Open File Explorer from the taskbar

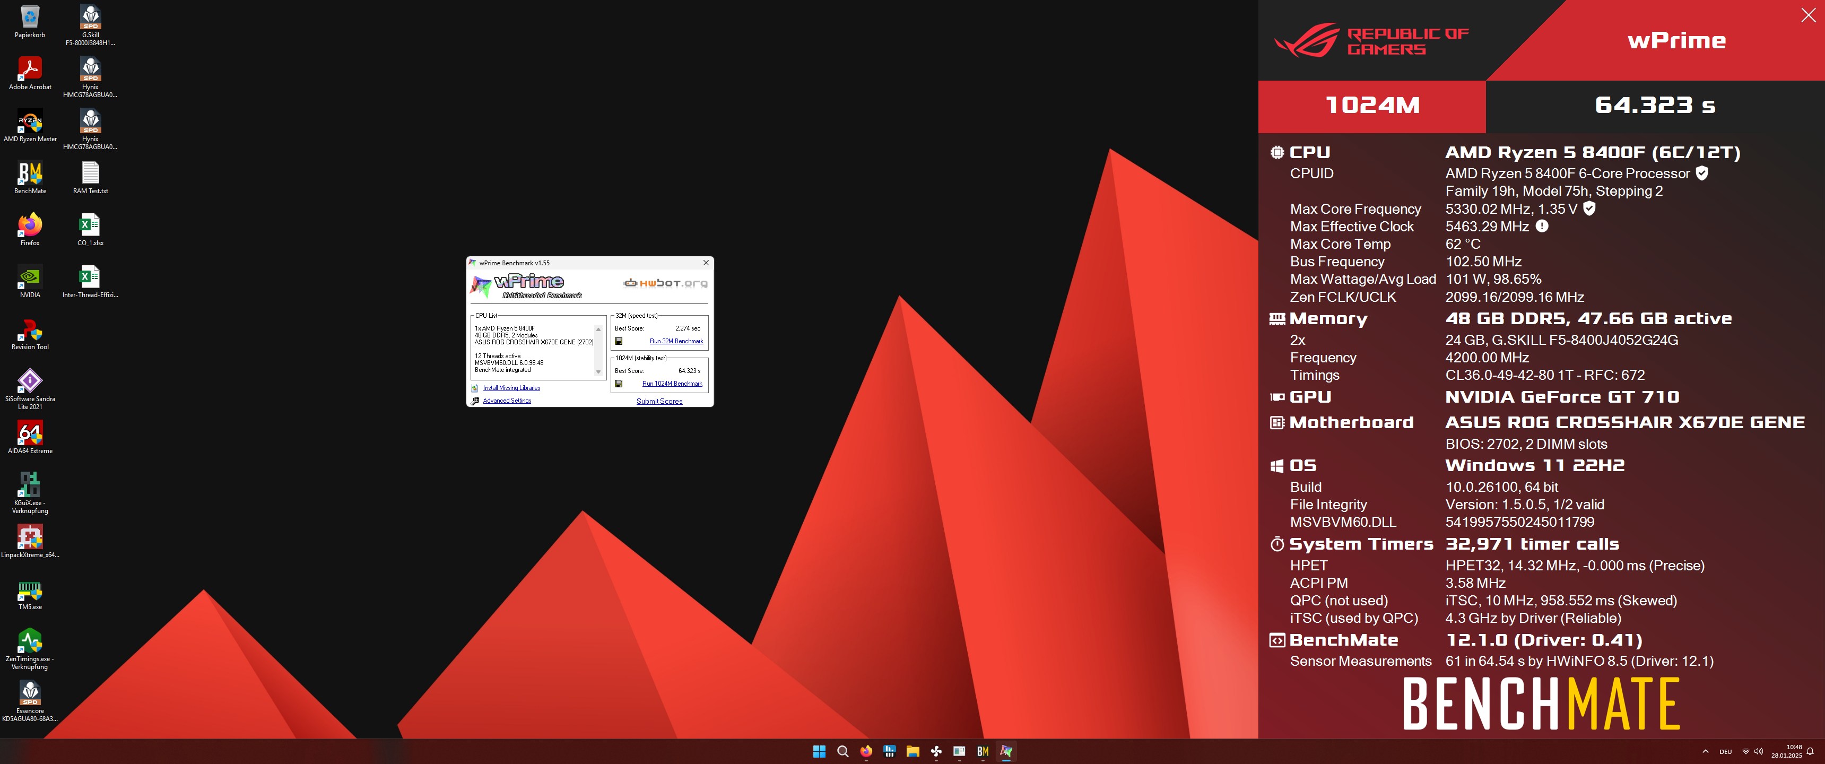[x=913, y=751]
